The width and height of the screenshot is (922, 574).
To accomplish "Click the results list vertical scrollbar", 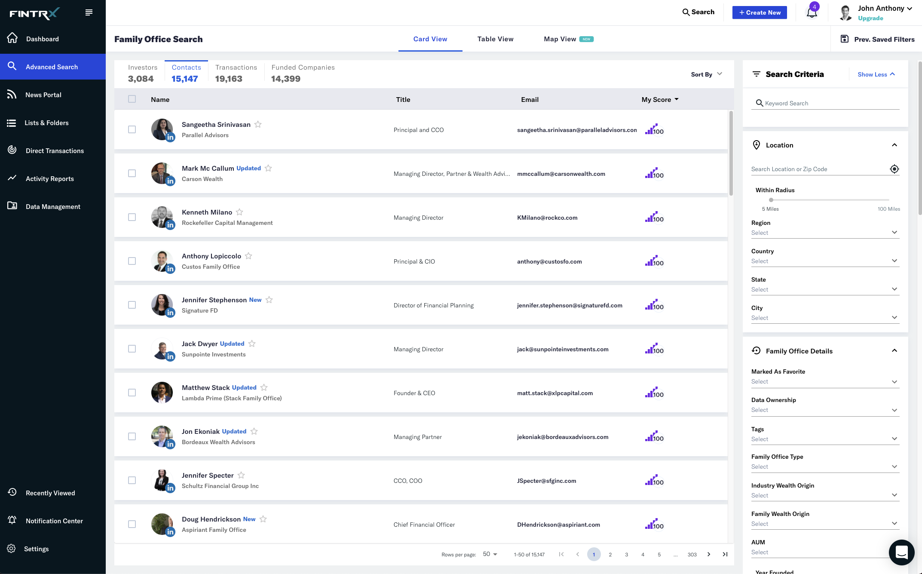I will (x=731, y=153).
